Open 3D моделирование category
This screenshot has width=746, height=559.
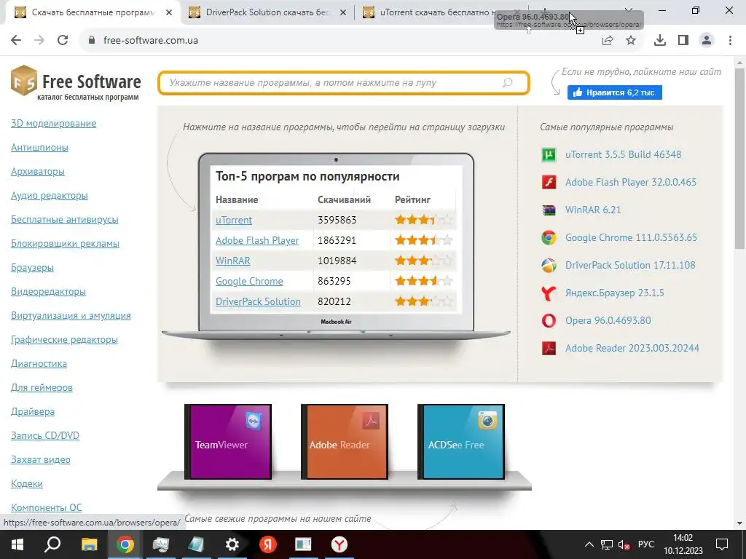54,124
